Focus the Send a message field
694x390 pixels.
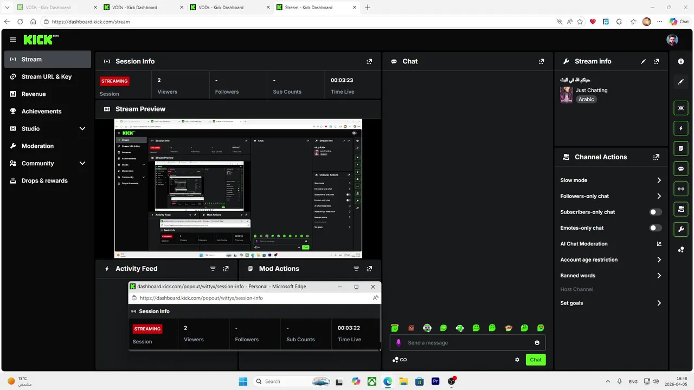click(467, 343)
